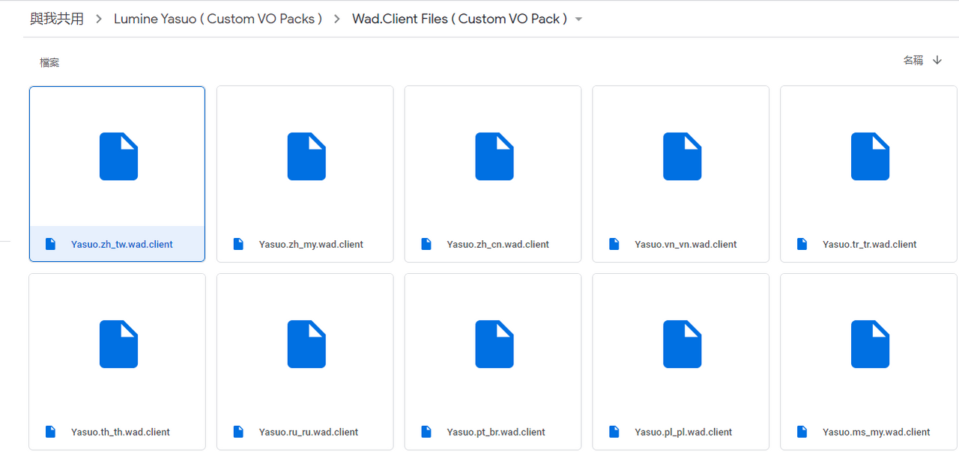
Task: Click the file name Yasuo.ru_ru.wad.client
Action: [x=309, y=433]
